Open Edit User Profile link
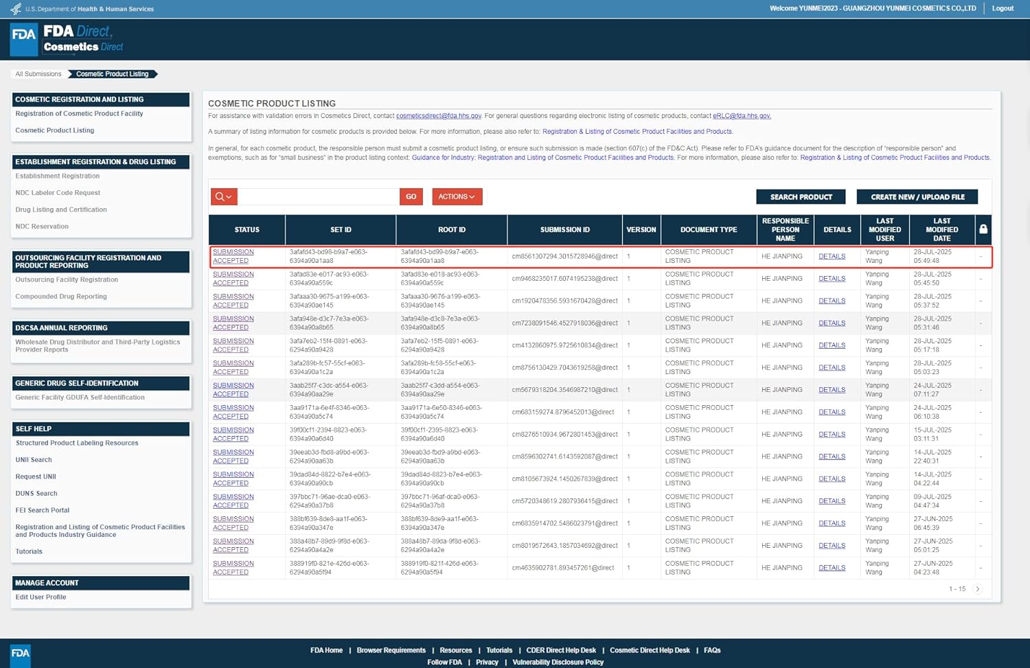 point(41,597)
